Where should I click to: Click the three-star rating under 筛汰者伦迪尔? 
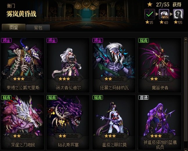(64, 79)
